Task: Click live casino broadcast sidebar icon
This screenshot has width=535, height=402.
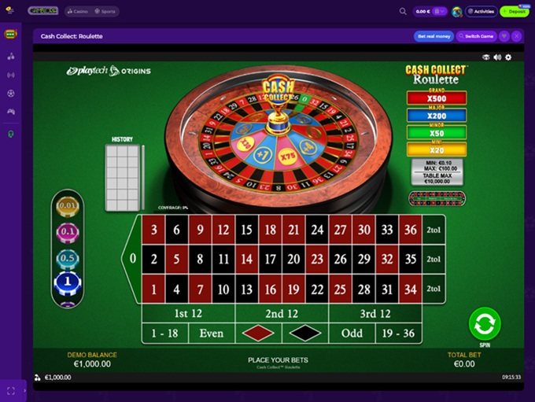Action: (x=11, y=75)
